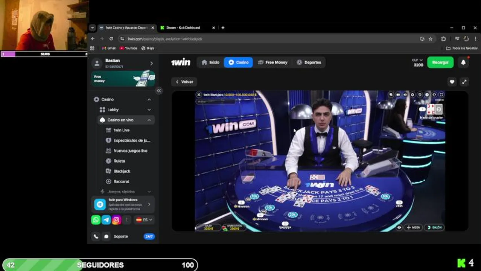Open the YouTube bookmark

(x=128, y=48)
